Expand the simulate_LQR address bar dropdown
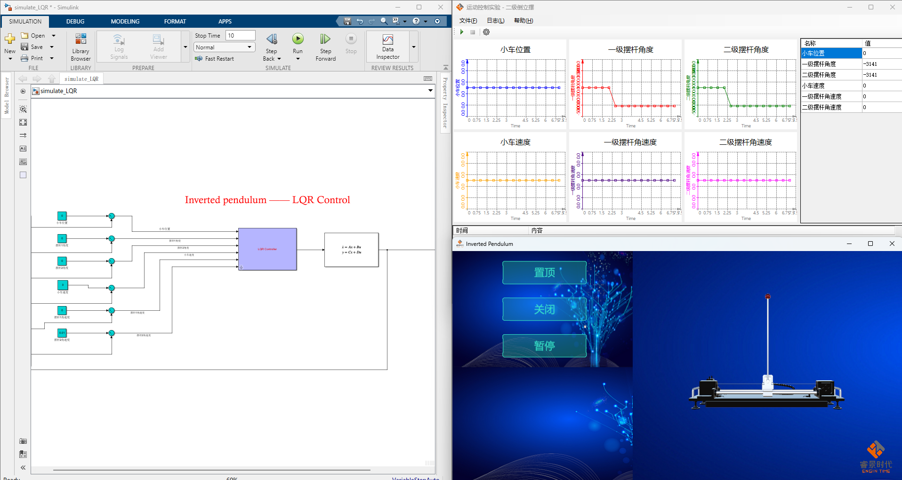Screen dimensions: 902x480 tap(430, 91)
